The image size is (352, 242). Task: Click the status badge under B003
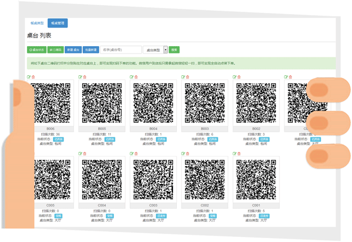(x=212, y=139)
